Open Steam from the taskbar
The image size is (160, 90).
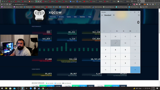pyautogui.click(x=39, y=88)
